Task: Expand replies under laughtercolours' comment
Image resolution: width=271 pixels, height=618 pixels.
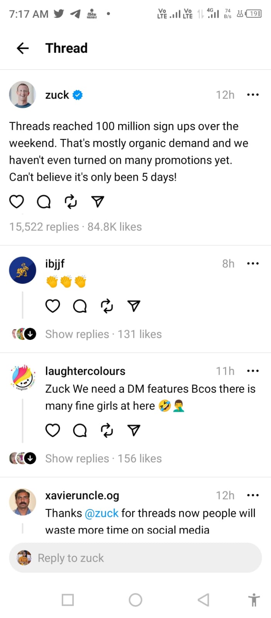Action: tap(77, 458)
